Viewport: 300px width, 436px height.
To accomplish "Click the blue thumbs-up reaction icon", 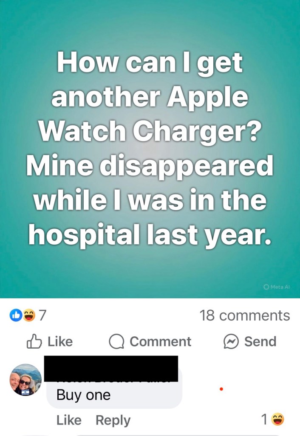I will [16, 315].
